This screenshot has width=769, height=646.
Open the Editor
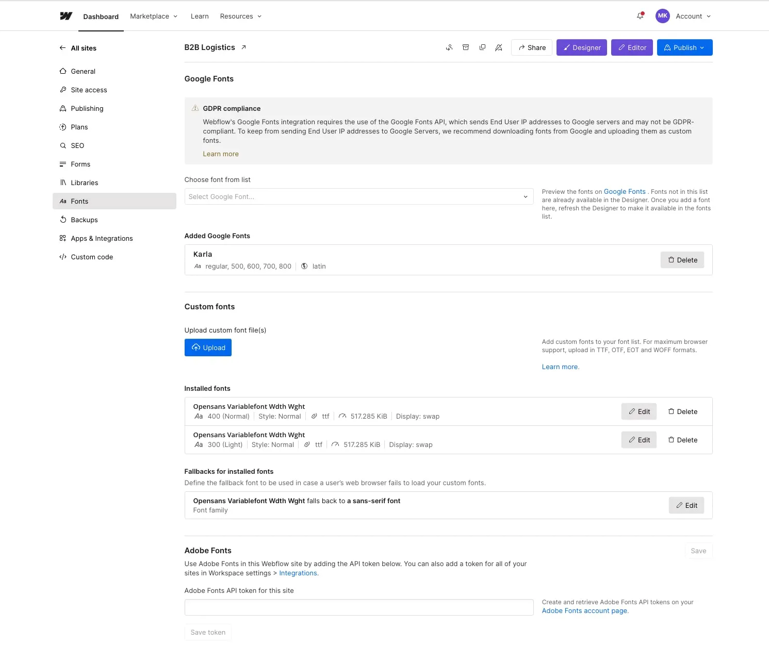click(x=632, y=47)
